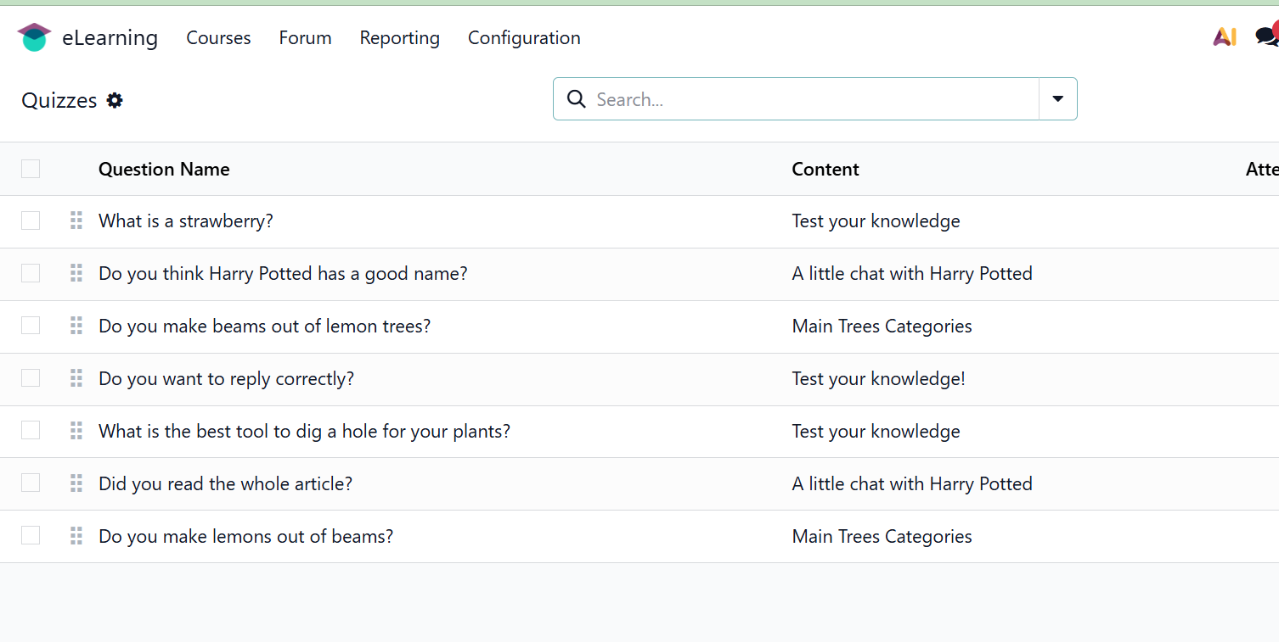This screenshot has width=1279, height=642.
Task: Open the AI assistant icon
Action: tap(1224, 36)
